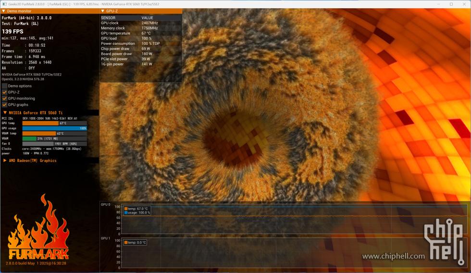
Task: Click the blue usage legend swatch in GPU 0 graph
Action: point(126,212)
